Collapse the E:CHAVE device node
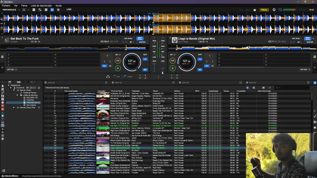 pos(11,88)
